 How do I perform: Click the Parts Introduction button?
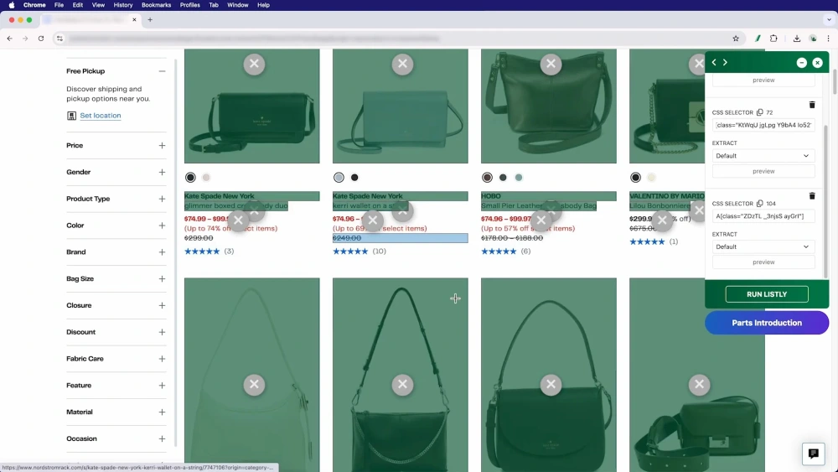pyautogui.click(x=767, y=323)
